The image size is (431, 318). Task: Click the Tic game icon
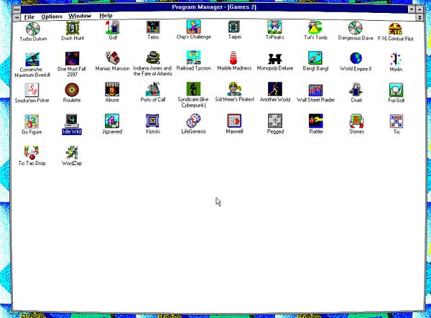click(397, 121)
